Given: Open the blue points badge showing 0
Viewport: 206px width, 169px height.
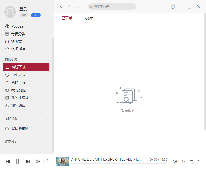Looking at the screenshot, I should pyautogui.click(x=36, y=15).
